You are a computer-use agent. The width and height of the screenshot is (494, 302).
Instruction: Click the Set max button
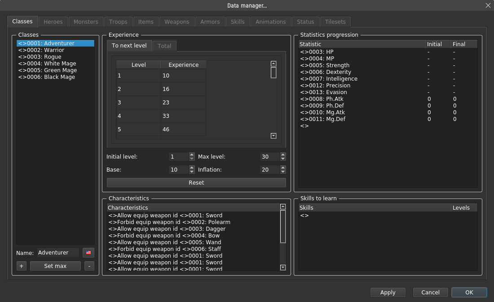click(x=55, y=266)
